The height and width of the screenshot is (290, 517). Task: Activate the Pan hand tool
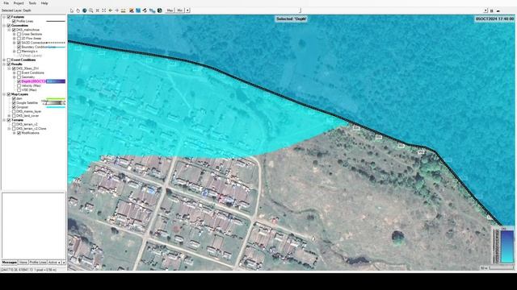pos(78,10)
